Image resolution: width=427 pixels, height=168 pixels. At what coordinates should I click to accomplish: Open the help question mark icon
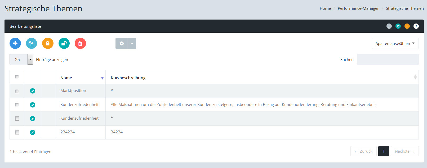[416, 26]
